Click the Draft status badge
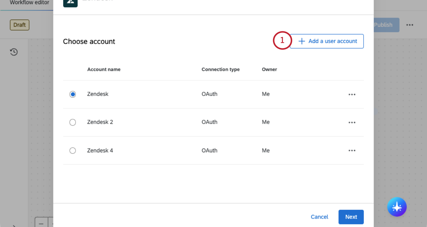Viewport: 427px width, 227px height. point(19,25)
